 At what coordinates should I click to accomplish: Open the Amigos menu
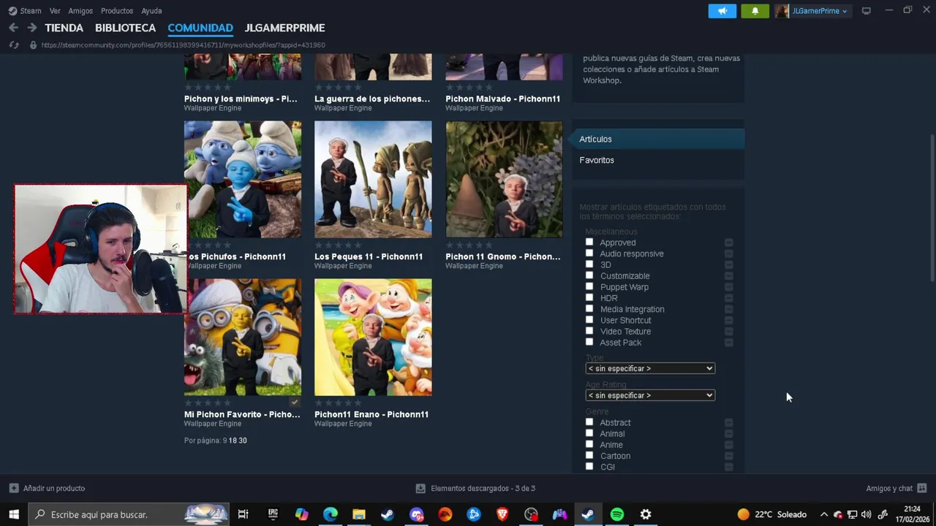point(80,11)
